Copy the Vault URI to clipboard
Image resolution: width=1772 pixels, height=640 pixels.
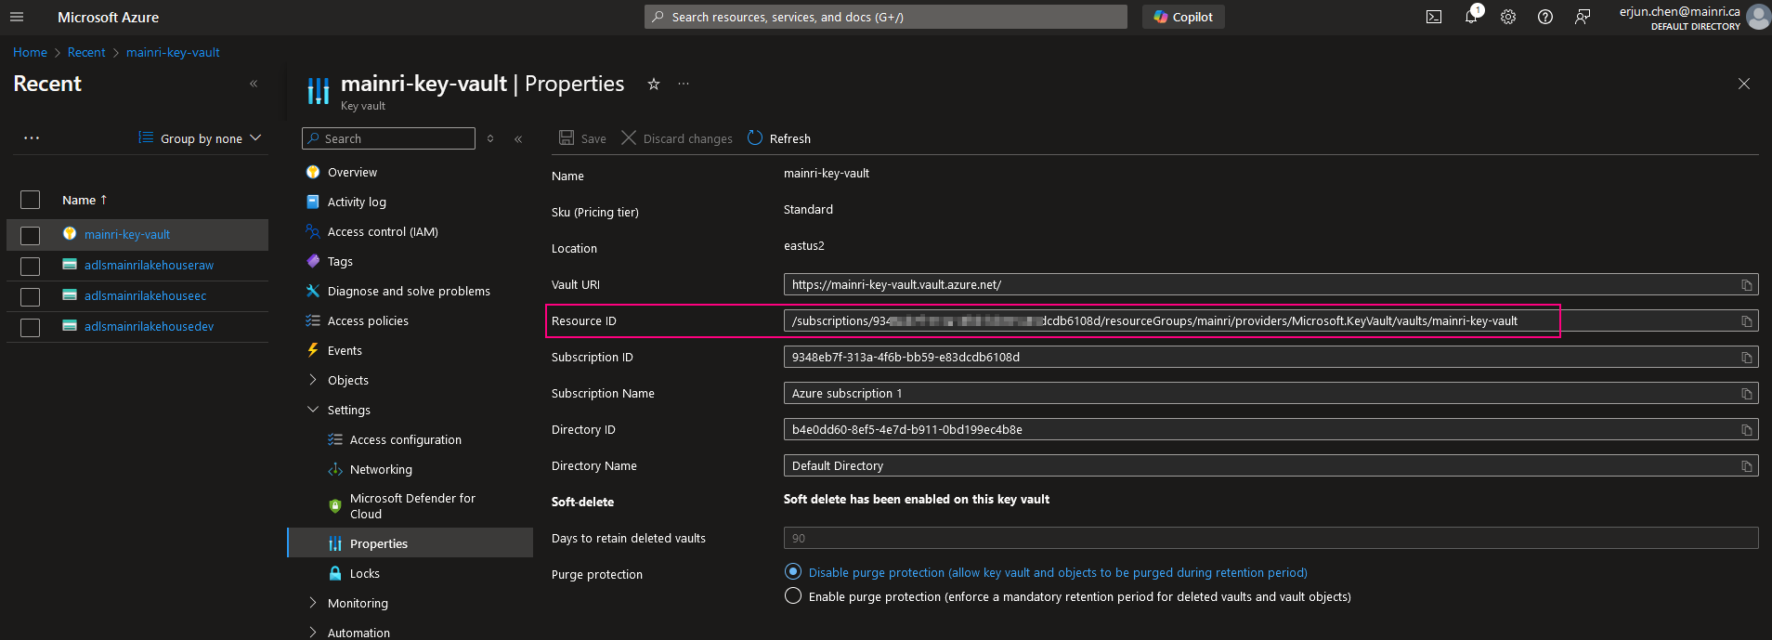pos(1746,285)
